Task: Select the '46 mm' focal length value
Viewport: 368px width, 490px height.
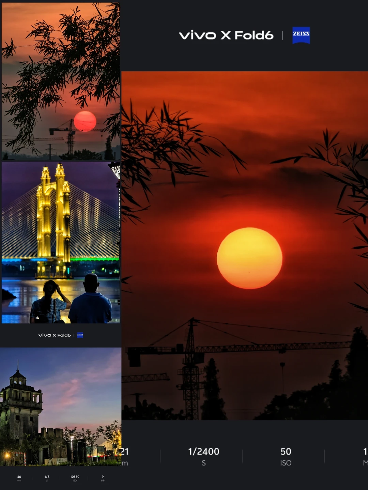Action: tap(19, 478)
